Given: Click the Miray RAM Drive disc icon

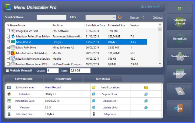Looking at the screenshot, I should pos(13,47).
